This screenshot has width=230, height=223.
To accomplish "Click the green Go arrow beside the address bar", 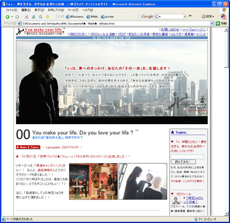I will click(x=218, y=24).
